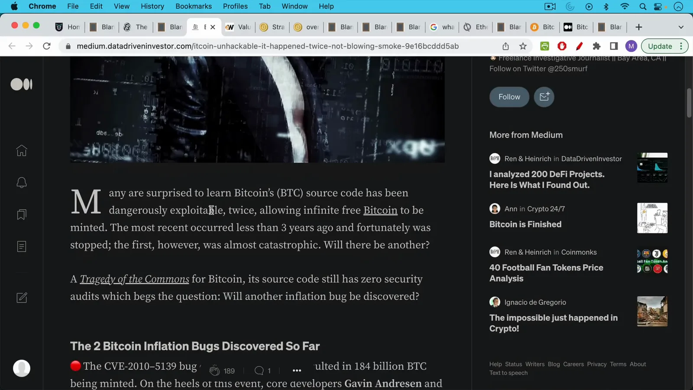Open 'Bitcoin is Finished' article
The width and height of the screenshot is (693, 390).
(x=525, y=224)
